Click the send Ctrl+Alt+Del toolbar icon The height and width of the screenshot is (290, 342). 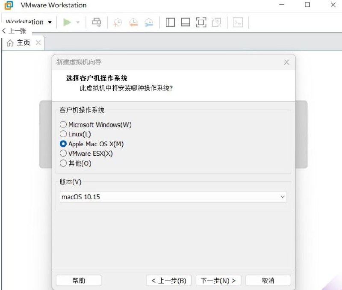coord(97,22)
